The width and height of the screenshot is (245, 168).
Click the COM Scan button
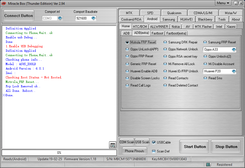[x=127, y=142]
